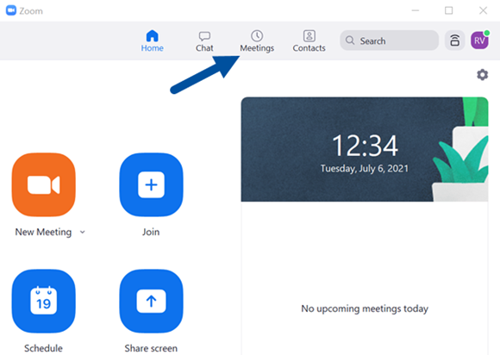The height and width of the screenshot is (355, 500).
Task: Click the Schedule text label
Action: 43,348
